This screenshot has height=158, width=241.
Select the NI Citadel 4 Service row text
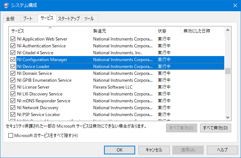[x=35, y=53]
